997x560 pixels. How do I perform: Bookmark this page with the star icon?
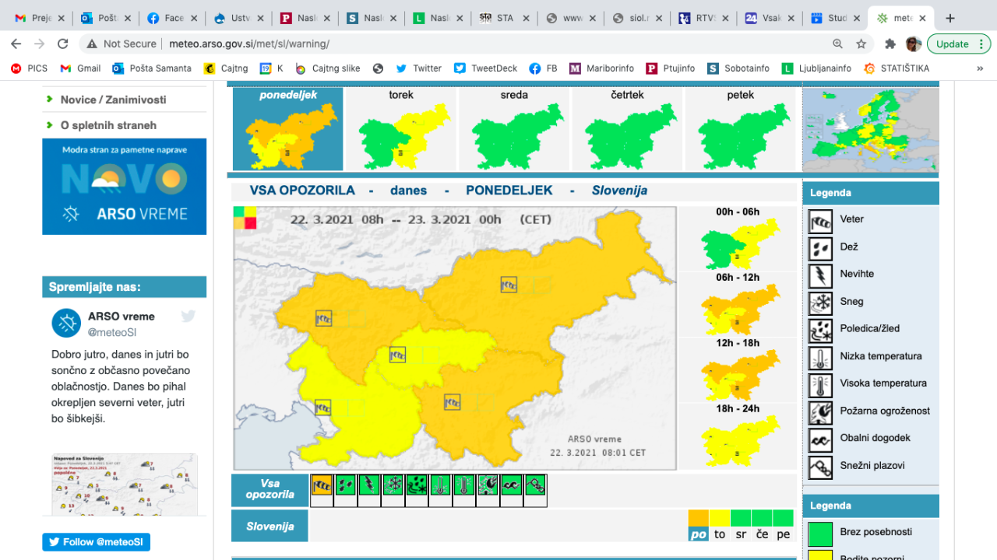click(861, 44)
